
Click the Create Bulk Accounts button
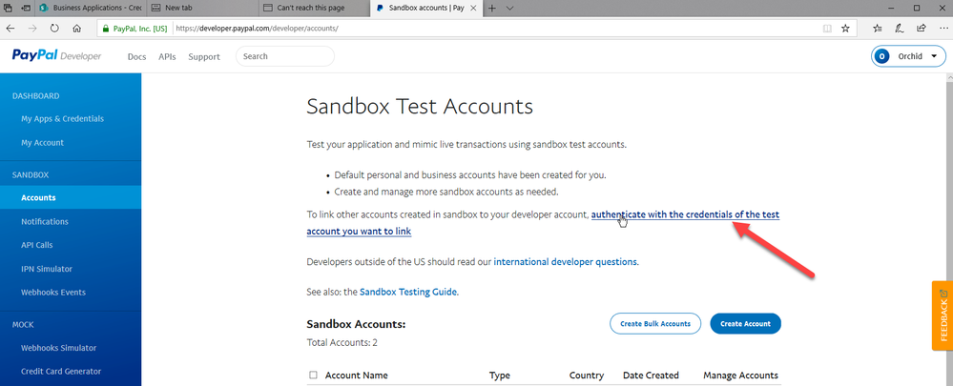click(x=655, y=323)
